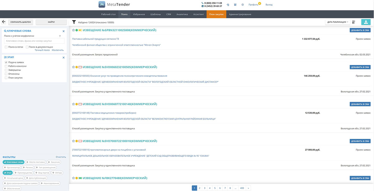The height and width of the screenshot is (191, 374).
Task: Go back with the left arrow icon
Action: (4, 22)
